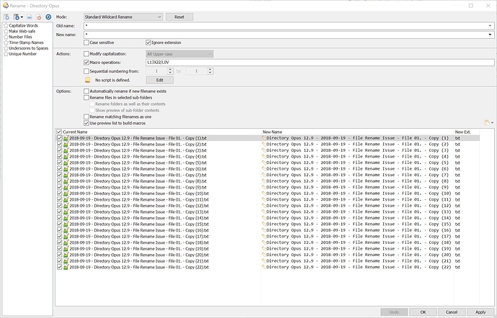This screenshot has width=497, height=318.
Task: Uncheck the Macro operations checkbox
Action: point(86,63)
